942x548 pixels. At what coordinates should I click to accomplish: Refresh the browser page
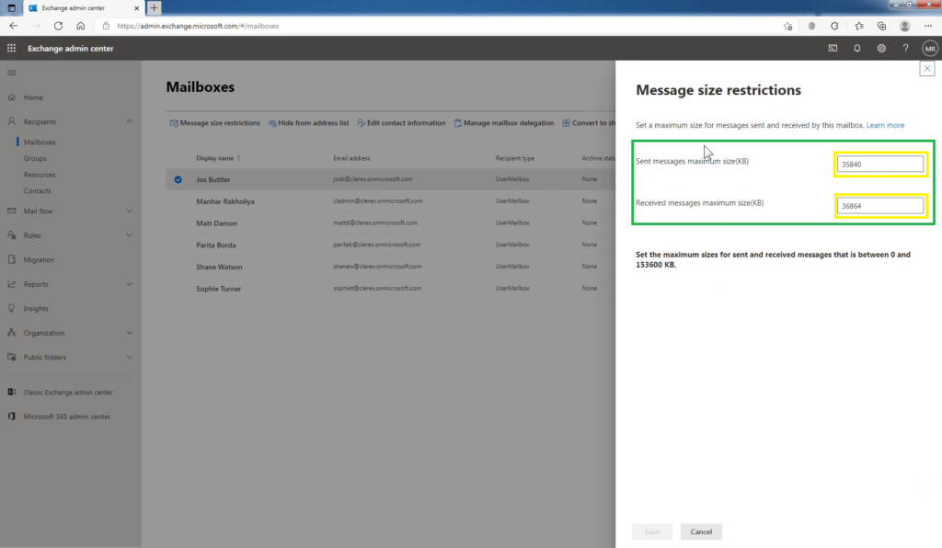pos(58,26)
